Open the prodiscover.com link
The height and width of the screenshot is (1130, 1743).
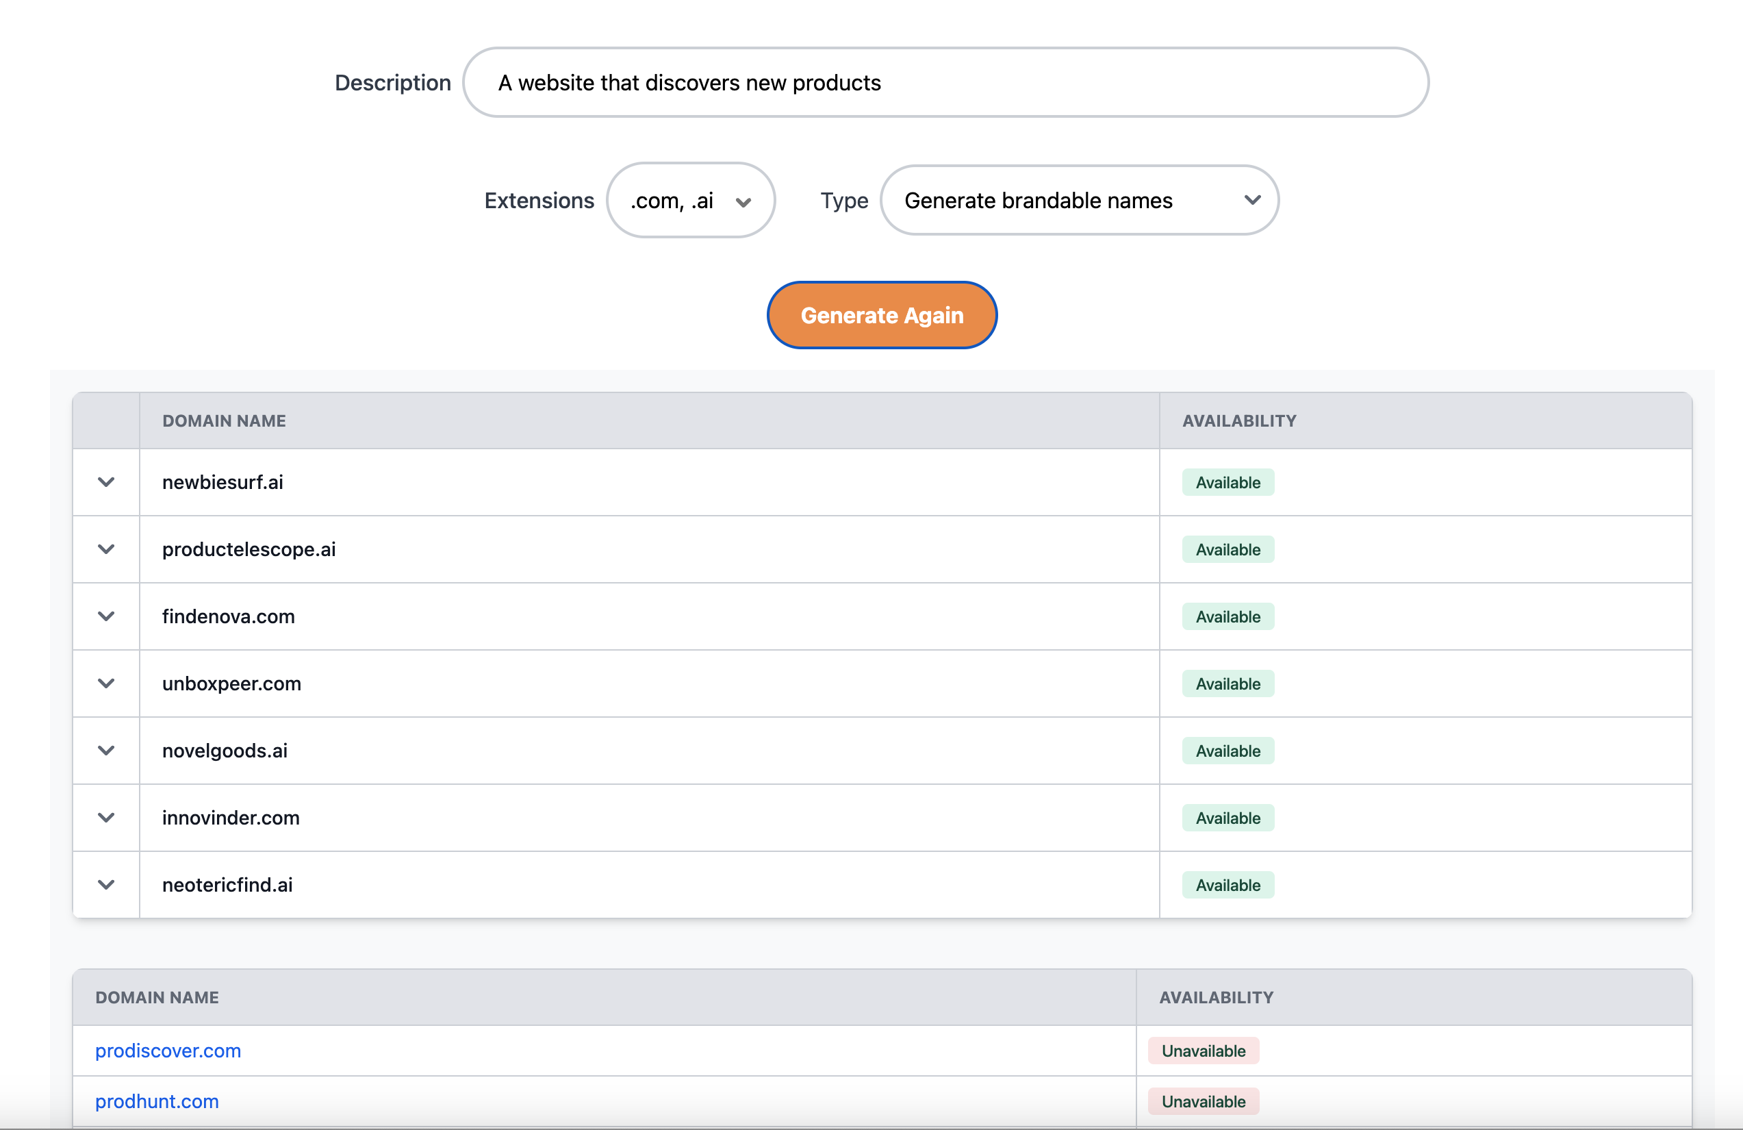[x=168, y=1050]
